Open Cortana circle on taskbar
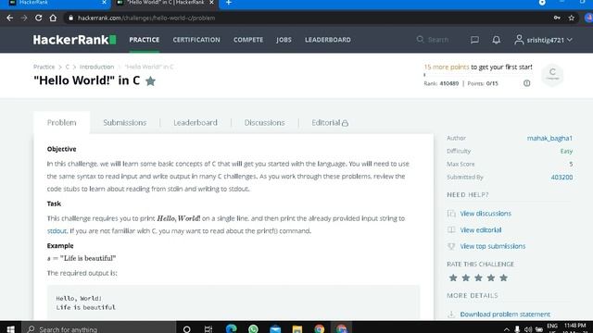593x333 pixels. click(x=186, y=329)
